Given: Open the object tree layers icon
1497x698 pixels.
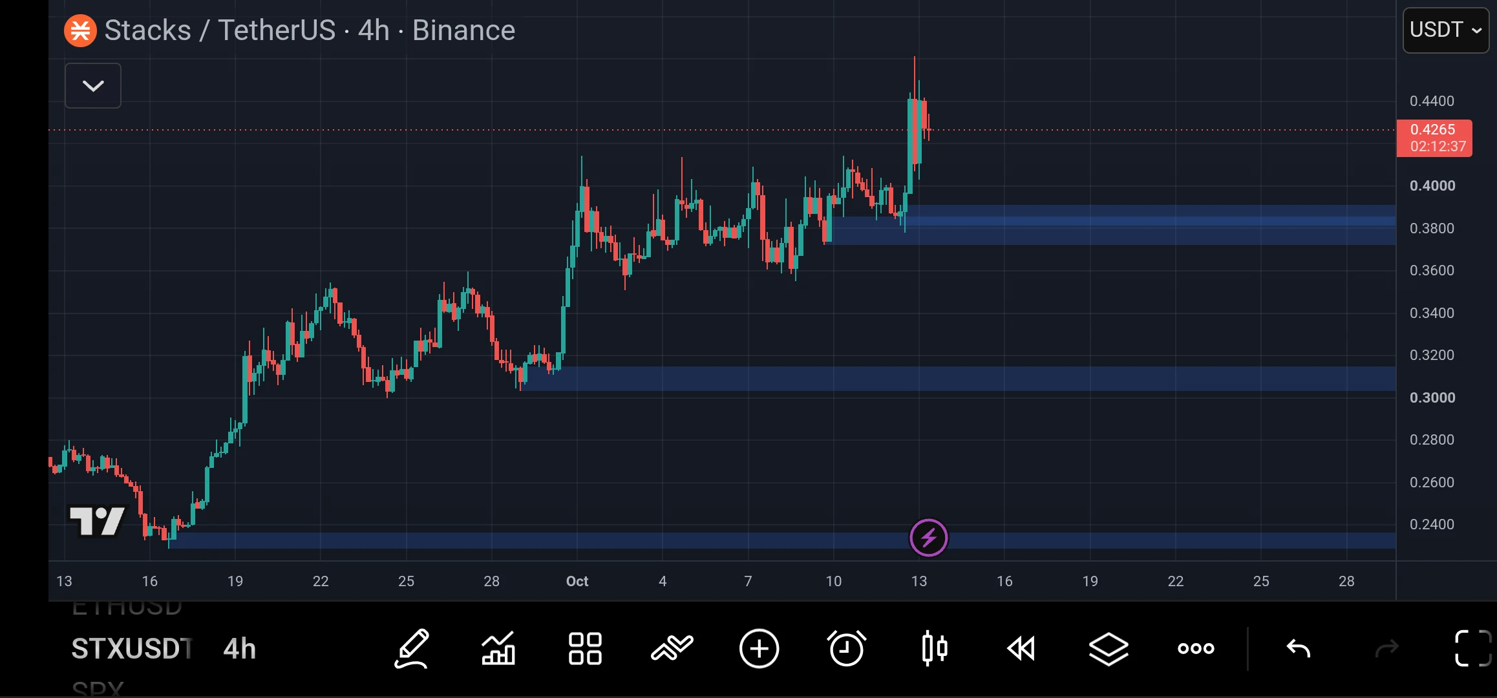Looking at the screenshot, I should click(1109, 648).
